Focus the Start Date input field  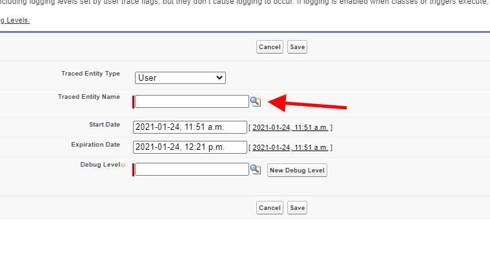point(190,127)
